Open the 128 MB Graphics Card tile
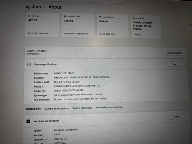192x144 pixels. click(x=78, y=25)
